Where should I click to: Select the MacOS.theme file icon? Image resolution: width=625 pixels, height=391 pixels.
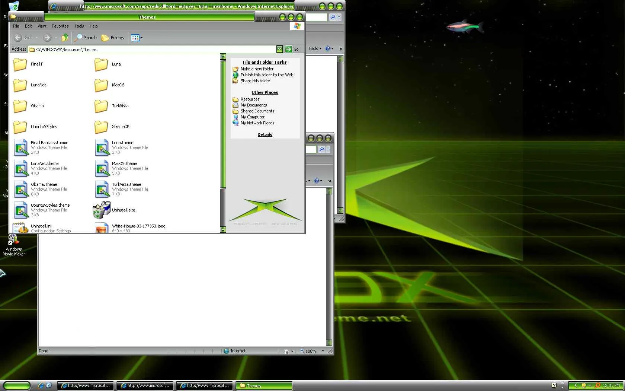[102, 168]
